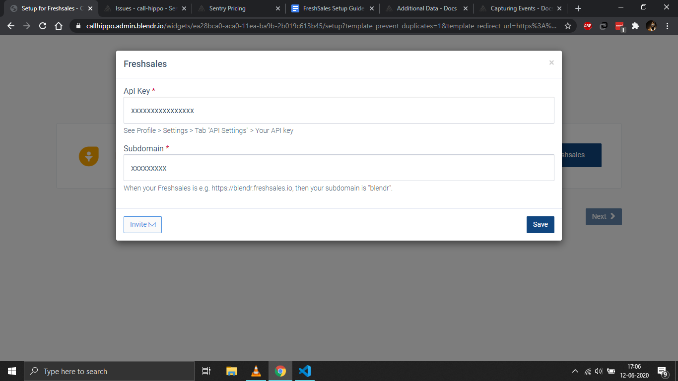Click the Chrome taskbar icon
The height and width of the screenshot is (381, 678).
[x=280, y=371]
